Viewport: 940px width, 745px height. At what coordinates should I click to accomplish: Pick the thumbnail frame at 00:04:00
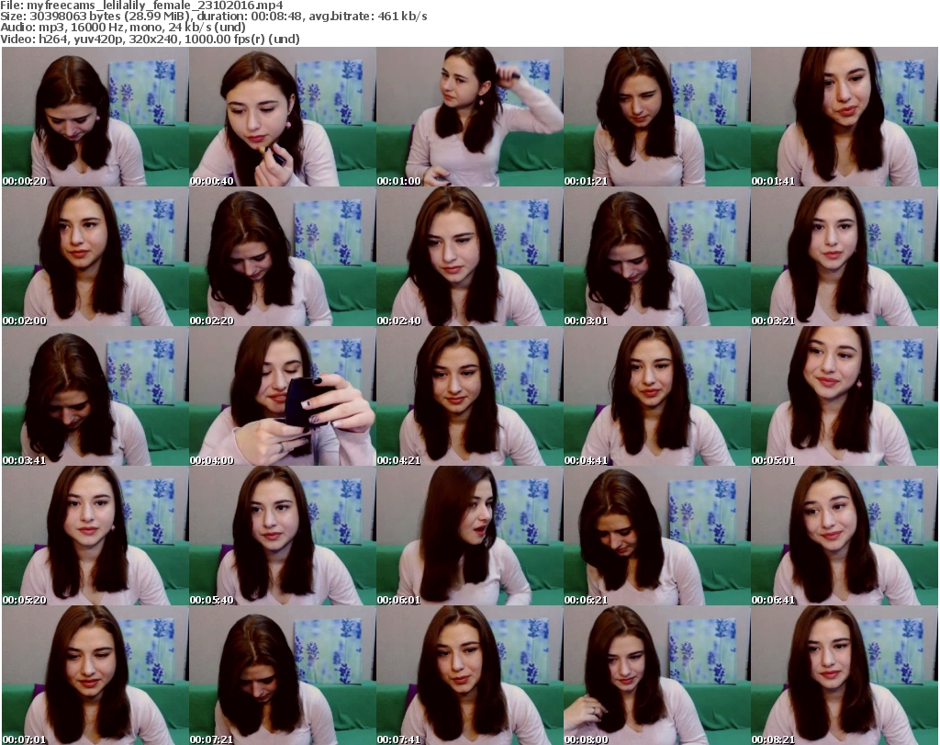(x=283, y=396)
